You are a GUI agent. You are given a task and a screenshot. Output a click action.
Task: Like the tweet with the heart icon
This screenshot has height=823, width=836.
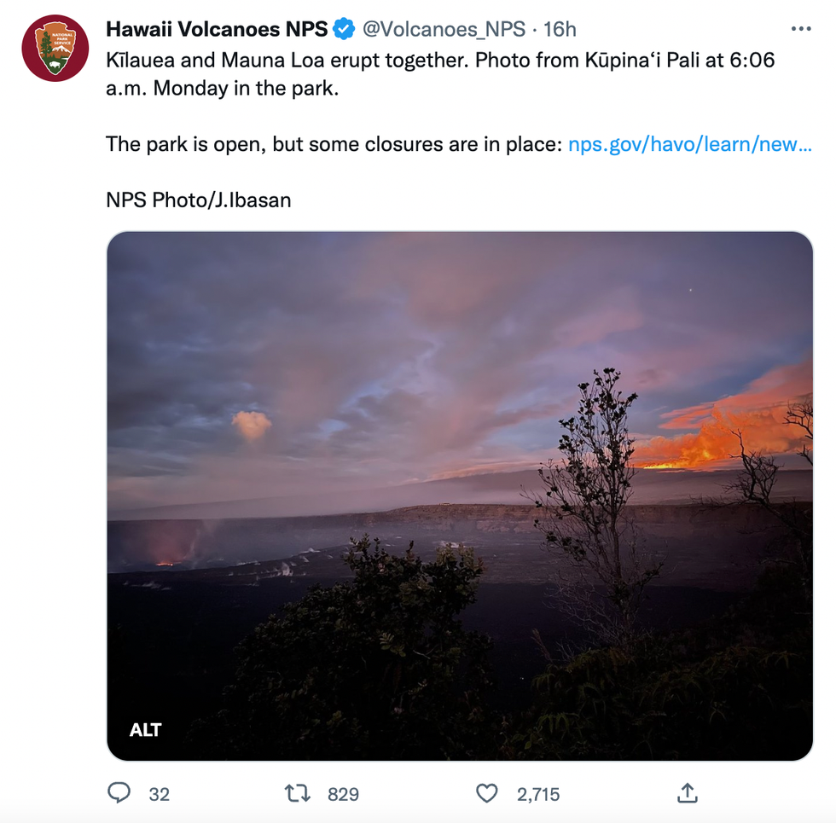486,793
